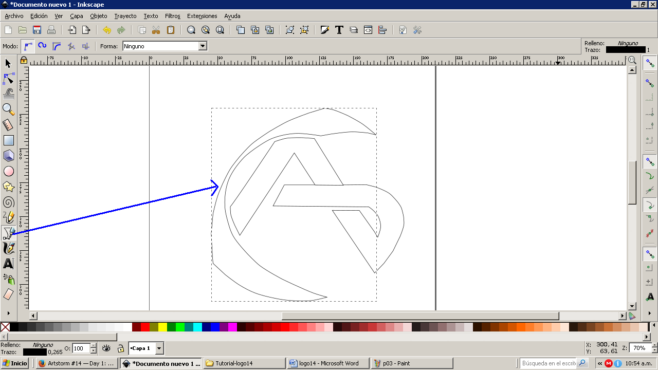Click the Export icon
This screenshot has width=658, height=370.
[x=86, y=30]
